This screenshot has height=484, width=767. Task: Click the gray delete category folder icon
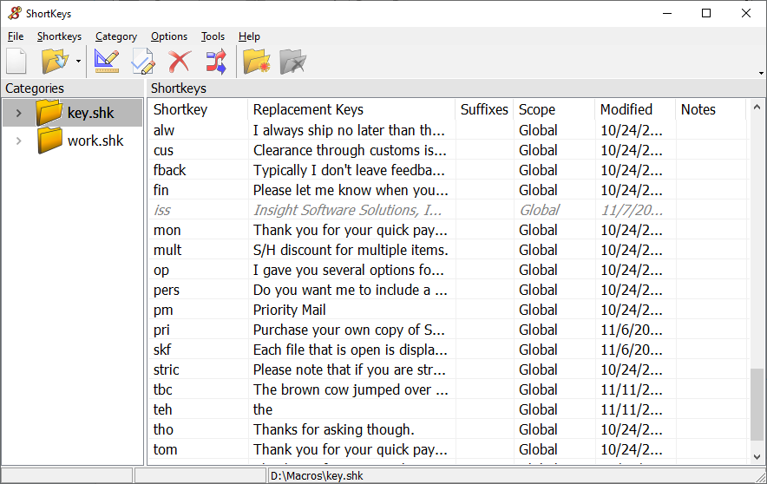pos(293,62)
